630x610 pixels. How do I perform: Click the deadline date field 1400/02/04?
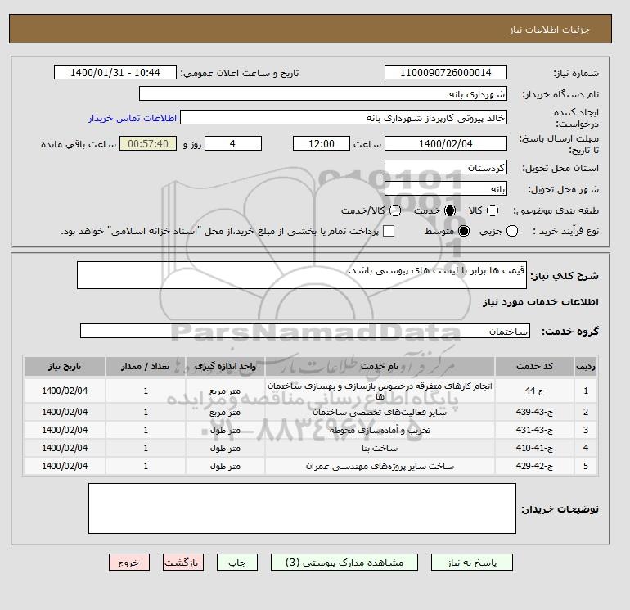pos(446,143)
